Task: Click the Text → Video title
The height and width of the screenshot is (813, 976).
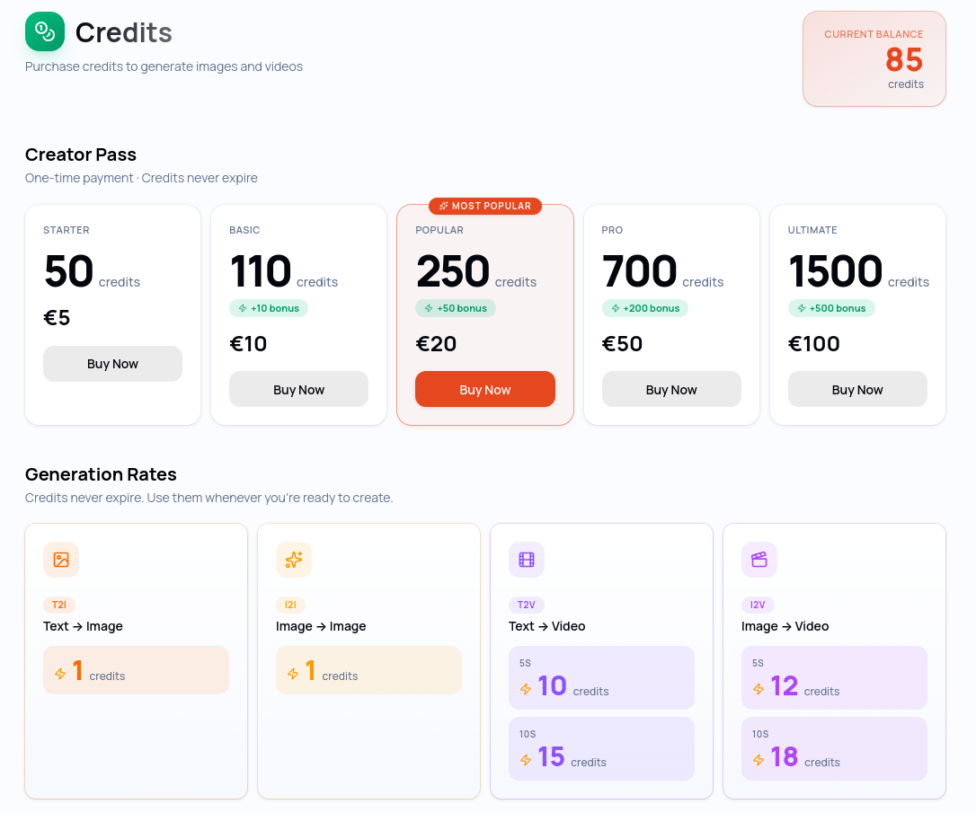Action: (547, 626)
